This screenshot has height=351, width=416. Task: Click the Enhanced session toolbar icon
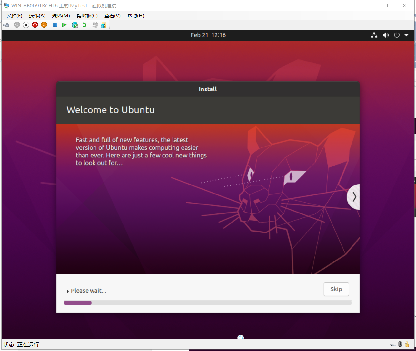click(95, 25)
